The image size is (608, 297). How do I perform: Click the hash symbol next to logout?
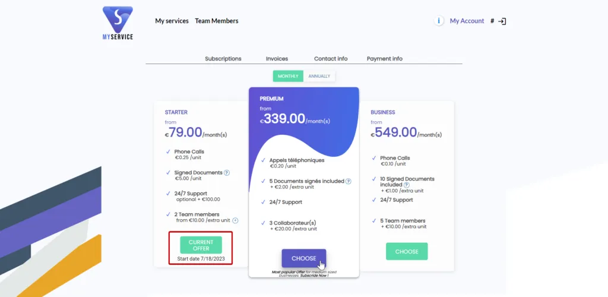point(492,21)
